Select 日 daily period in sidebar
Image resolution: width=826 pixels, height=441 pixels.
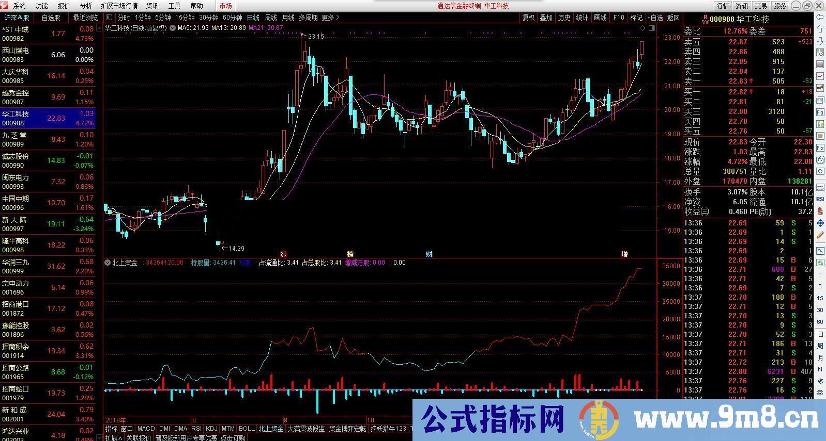click(820, 334)
